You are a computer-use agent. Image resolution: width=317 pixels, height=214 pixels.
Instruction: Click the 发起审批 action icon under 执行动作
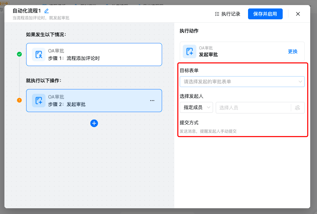tap(190, 51)
